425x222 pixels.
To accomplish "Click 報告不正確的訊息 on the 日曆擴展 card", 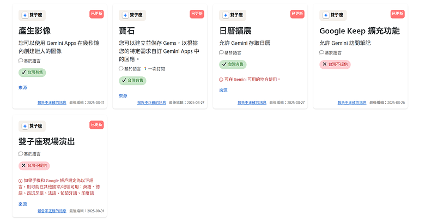I will pos(252,103).
